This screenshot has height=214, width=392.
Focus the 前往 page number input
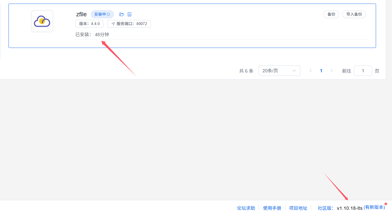pos(363,71)
